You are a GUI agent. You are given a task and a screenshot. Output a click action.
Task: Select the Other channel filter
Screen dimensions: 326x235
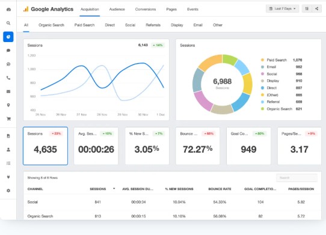(218, 25)
